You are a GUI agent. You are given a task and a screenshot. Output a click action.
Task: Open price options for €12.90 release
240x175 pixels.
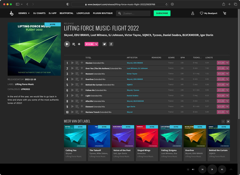click(96, 44)
